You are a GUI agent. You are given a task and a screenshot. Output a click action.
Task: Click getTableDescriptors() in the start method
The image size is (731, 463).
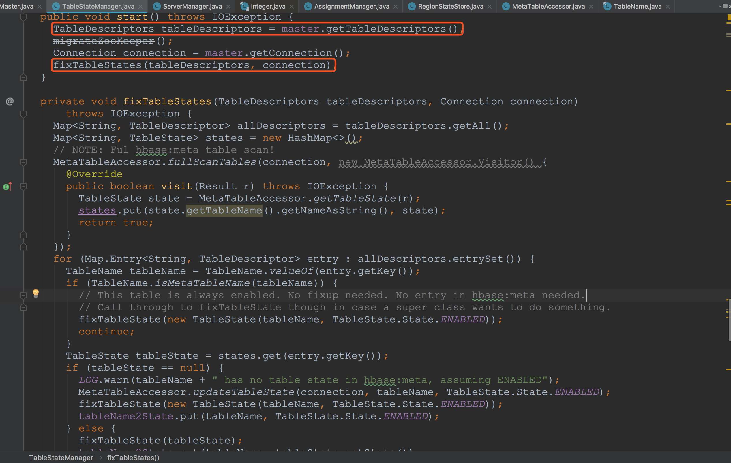(392, 29)
